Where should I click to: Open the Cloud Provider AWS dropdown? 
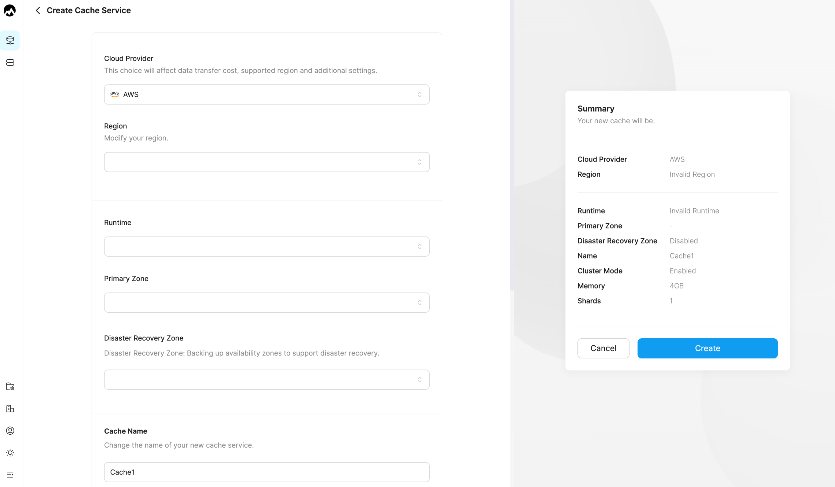267,95
